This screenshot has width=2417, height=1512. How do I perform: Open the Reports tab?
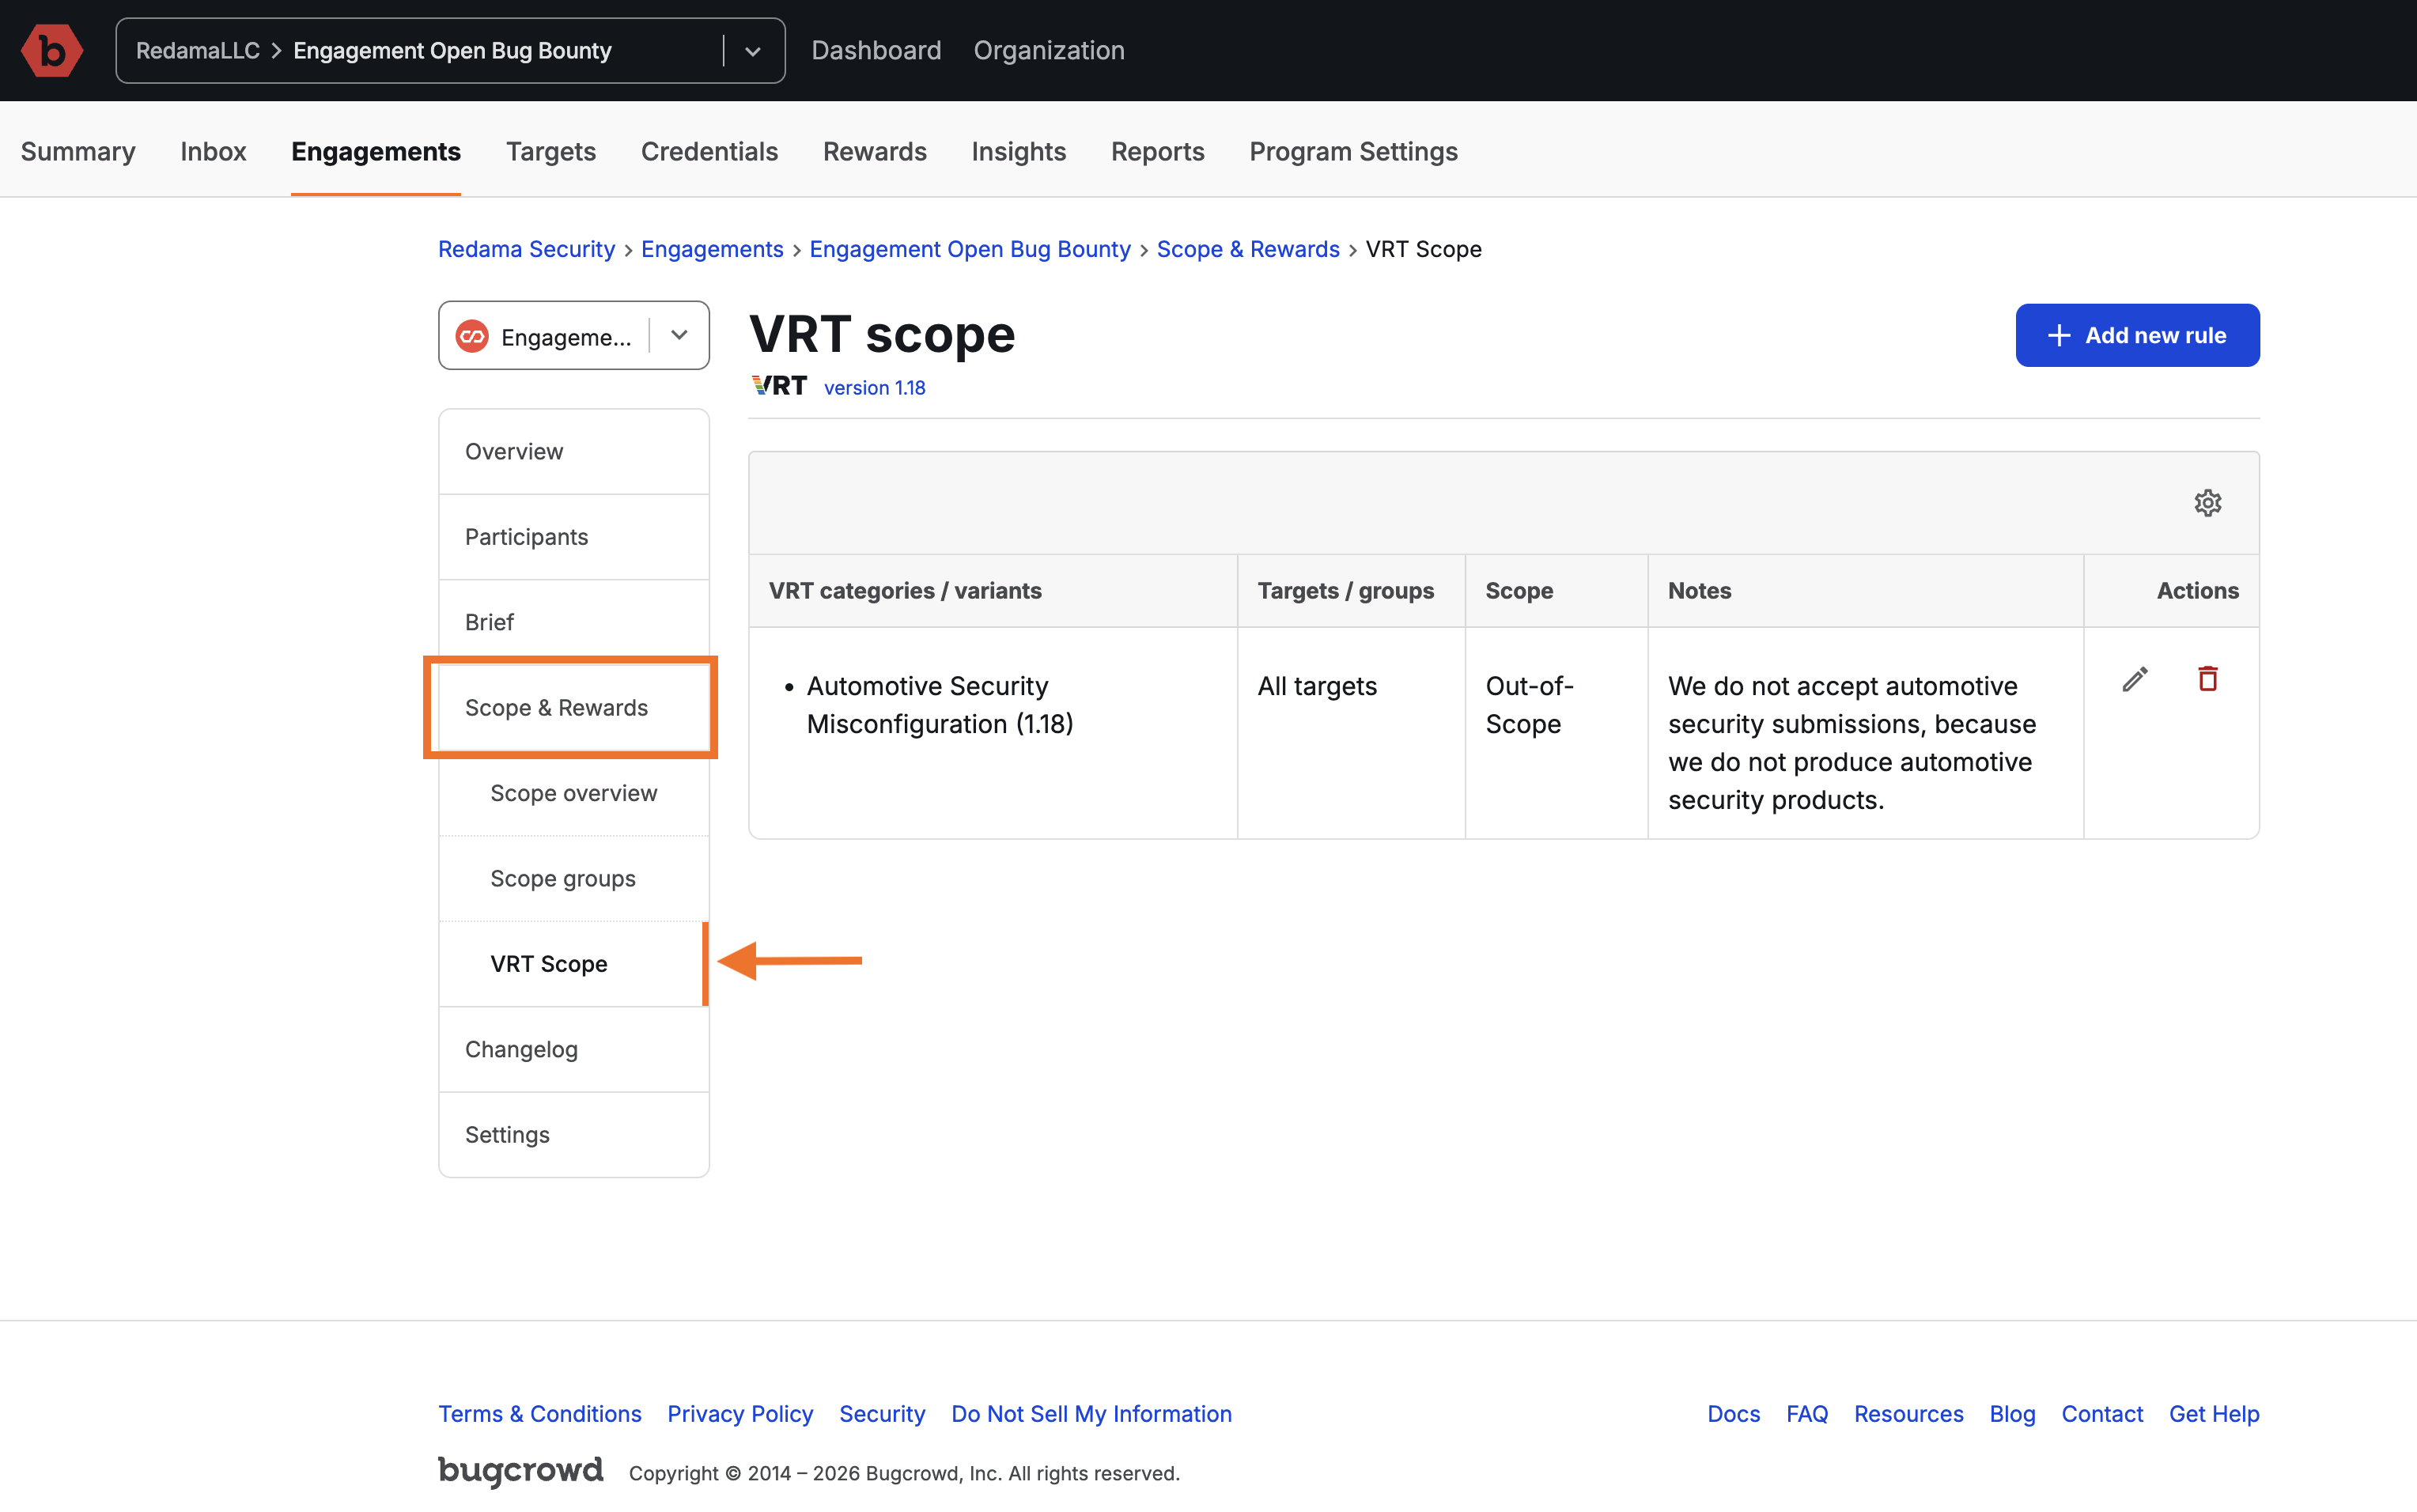click(x=1158, y=151)
